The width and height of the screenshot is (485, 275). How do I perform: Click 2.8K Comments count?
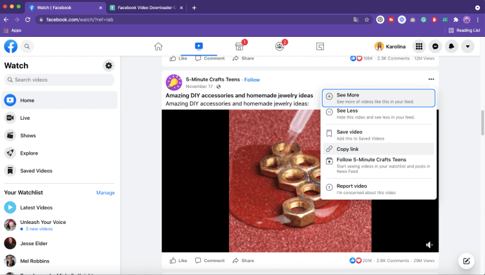click(x=393, y=261)
